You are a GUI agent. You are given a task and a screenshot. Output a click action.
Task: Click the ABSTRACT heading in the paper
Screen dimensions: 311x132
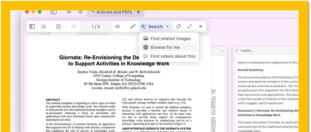(x=53, y=100)
